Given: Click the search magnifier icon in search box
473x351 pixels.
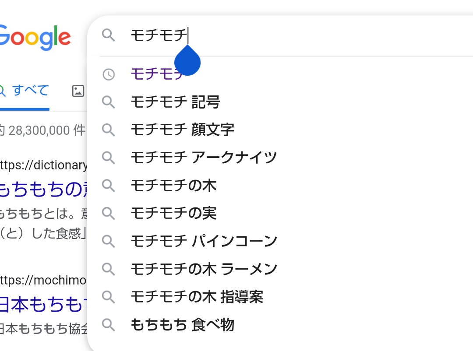Looking at the screenshot, I should coord(109,35).
